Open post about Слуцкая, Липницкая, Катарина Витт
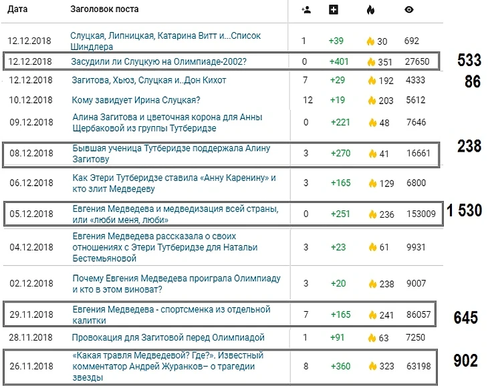 165,41
